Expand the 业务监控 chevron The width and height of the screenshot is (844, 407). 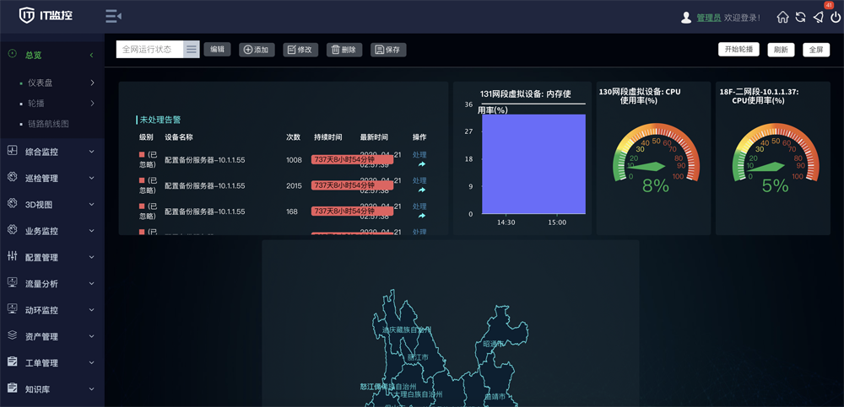point(91,231)
